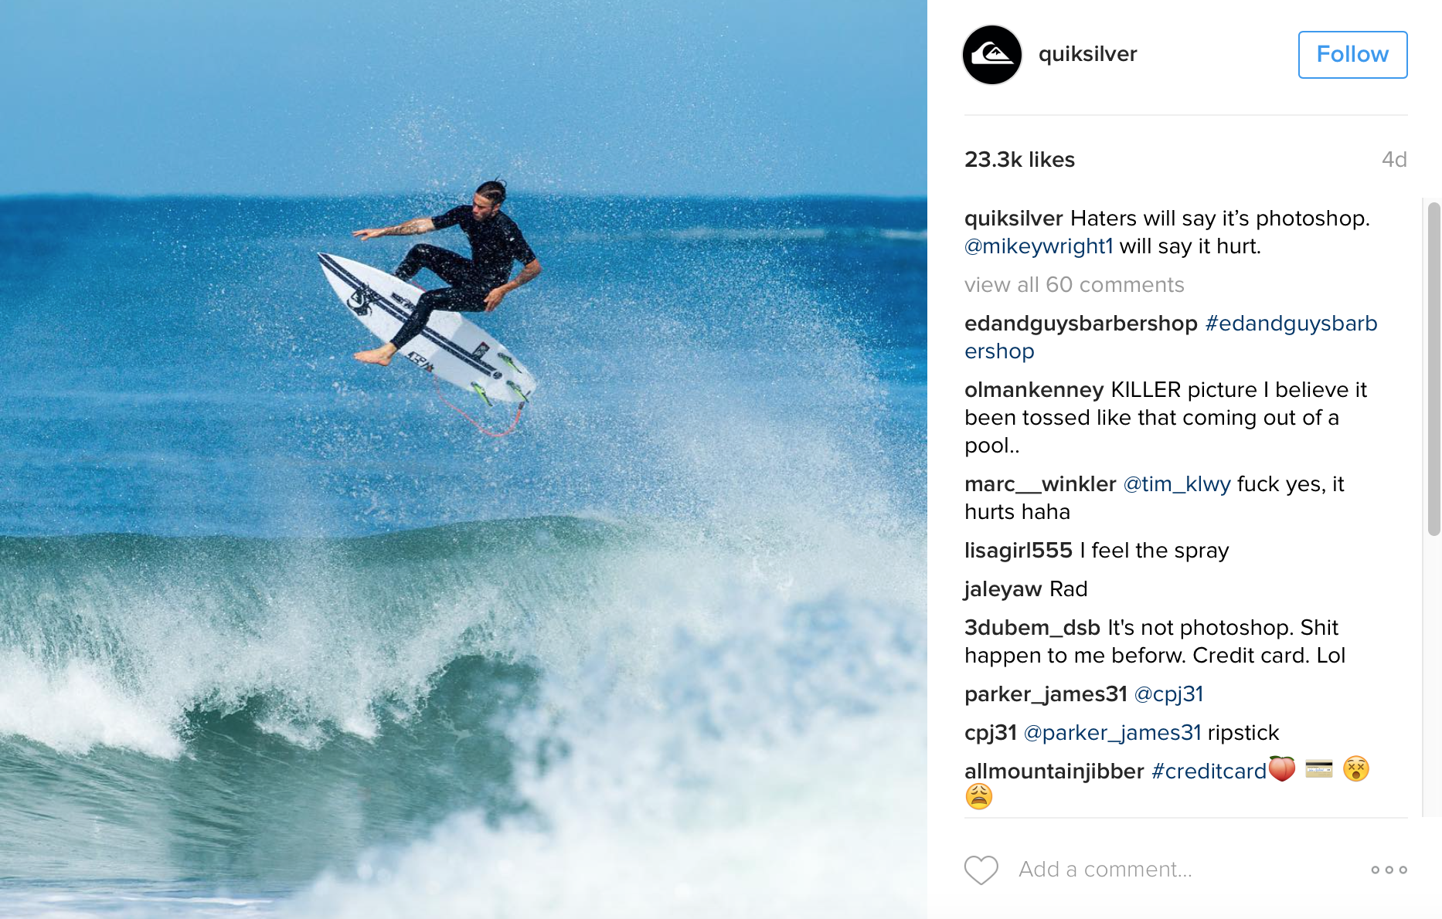Click the comments scrollbar thumb
The height and width of the screenshot is (919, 1442).
(x=1434, y=368)
